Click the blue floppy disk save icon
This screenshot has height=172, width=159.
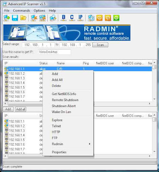coord(15,18)
